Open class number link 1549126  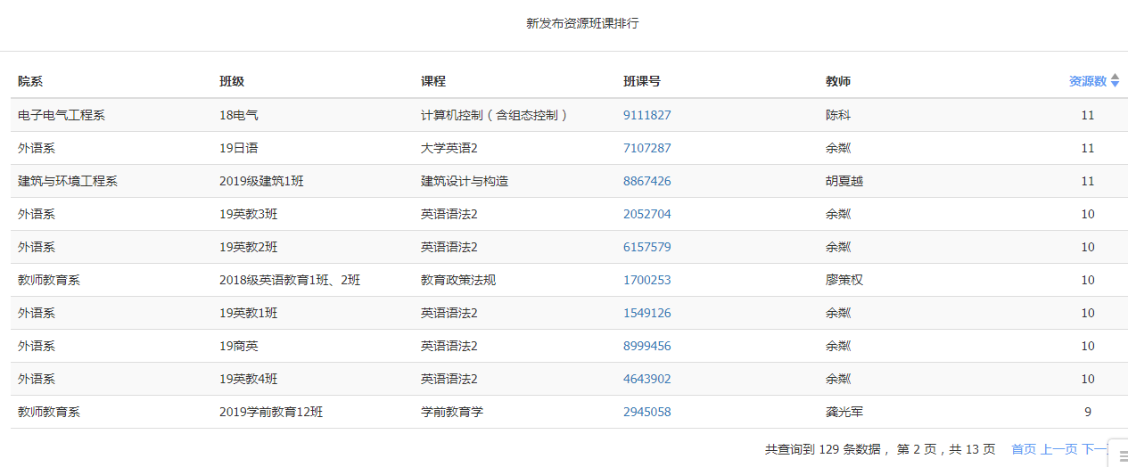[647, 313]
